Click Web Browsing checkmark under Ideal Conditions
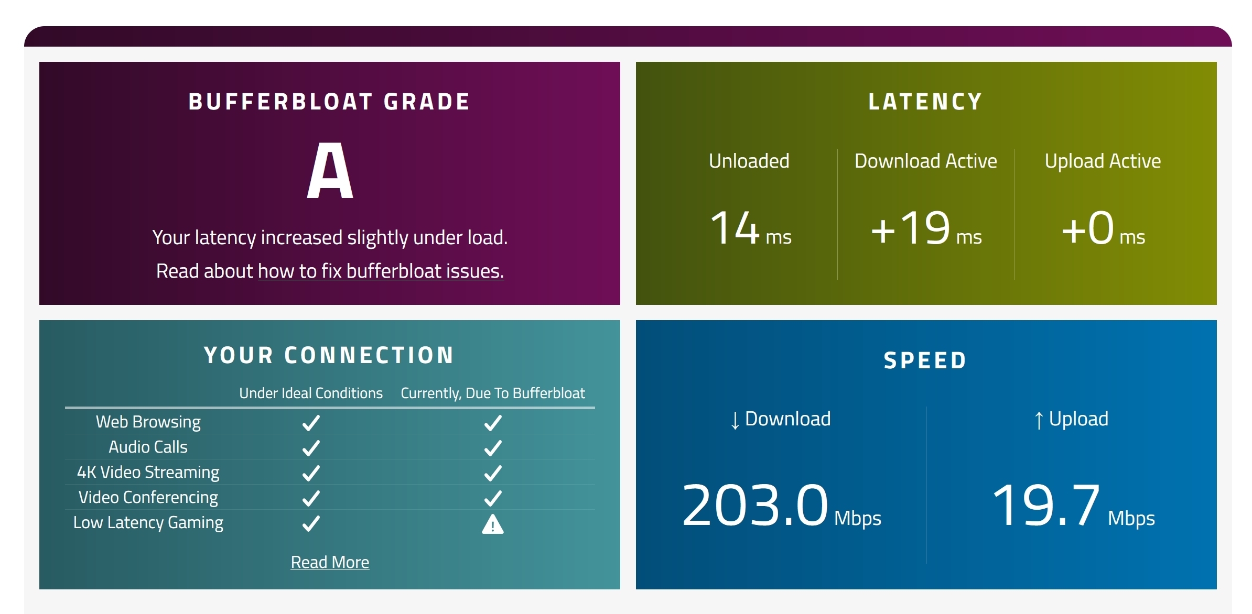1252x614 pixels. click(x=311, y=423)
